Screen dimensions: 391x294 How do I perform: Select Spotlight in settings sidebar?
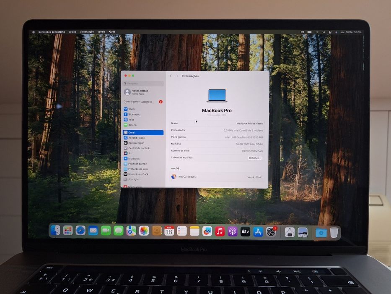(143, 179)
